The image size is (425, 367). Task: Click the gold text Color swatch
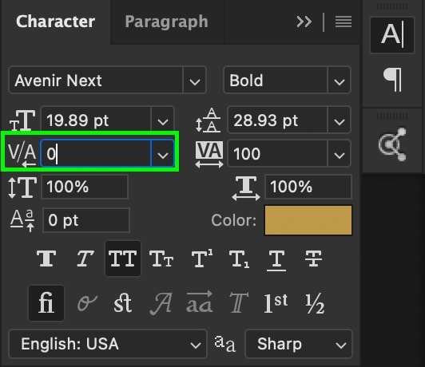point(308,220)
